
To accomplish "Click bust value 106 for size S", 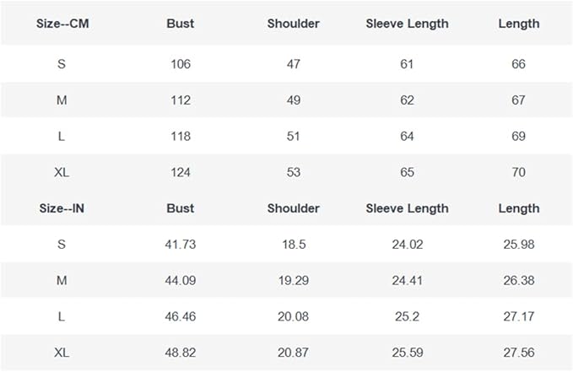I will click(180, 64).
